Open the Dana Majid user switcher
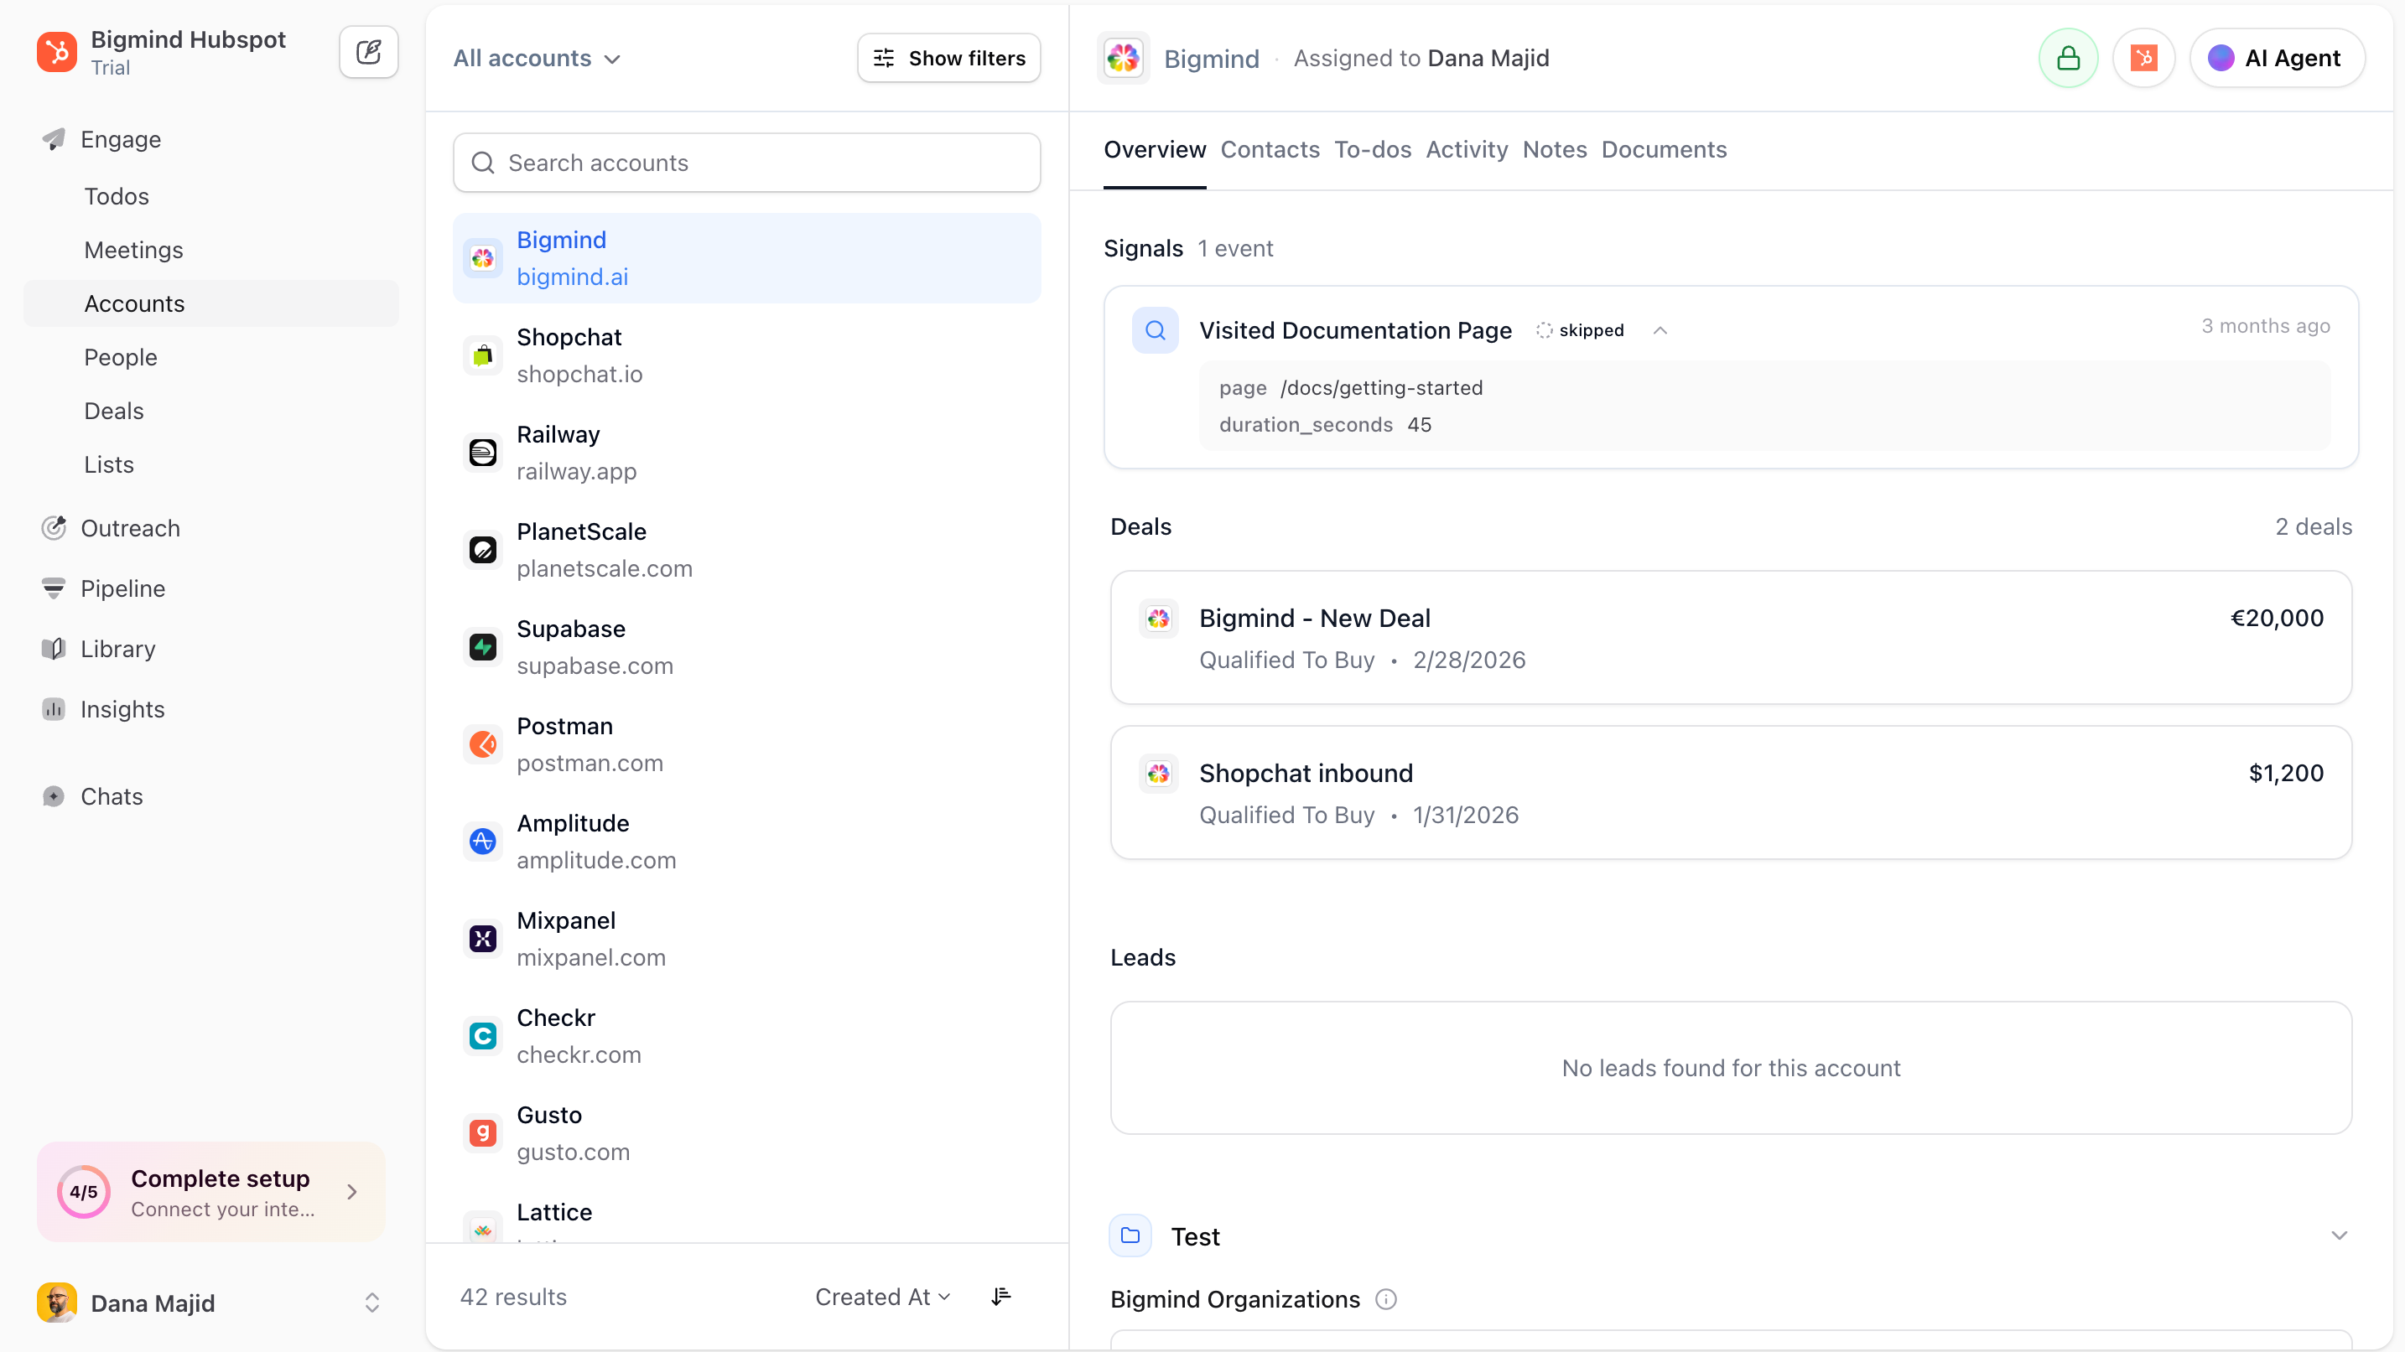The image size is (2405, 1352). click(210, 1303)
